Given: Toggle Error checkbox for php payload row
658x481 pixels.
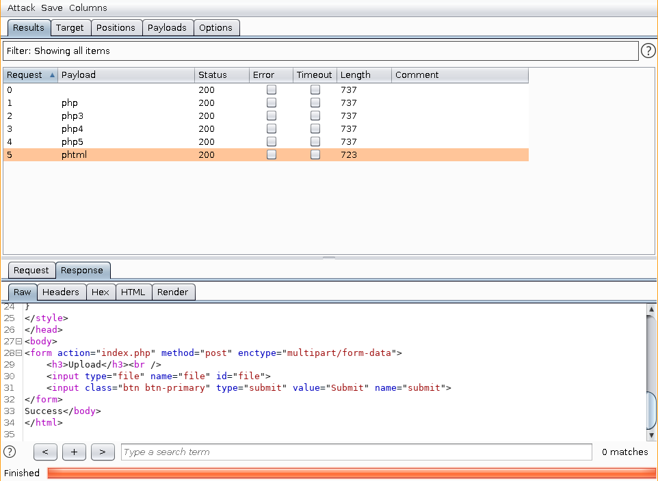Looking at the screenshot, I should click(x=272, y=102).
